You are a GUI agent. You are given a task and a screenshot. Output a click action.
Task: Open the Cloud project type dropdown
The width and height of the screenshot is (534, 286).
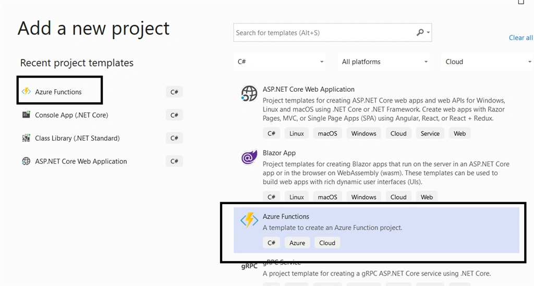click(x=488, y=61)
